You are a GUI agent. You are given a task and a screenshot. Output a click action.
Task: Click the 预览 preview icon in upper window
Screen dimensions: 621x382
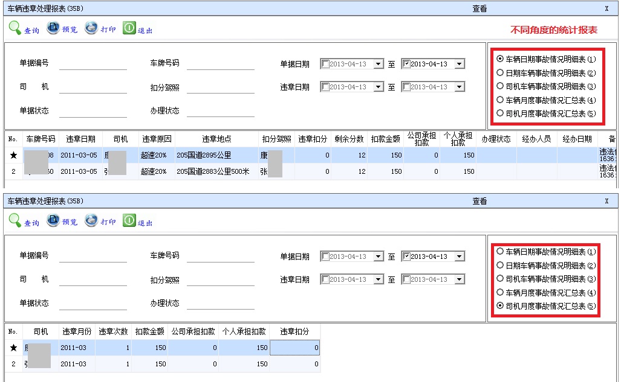click(54, 28)
